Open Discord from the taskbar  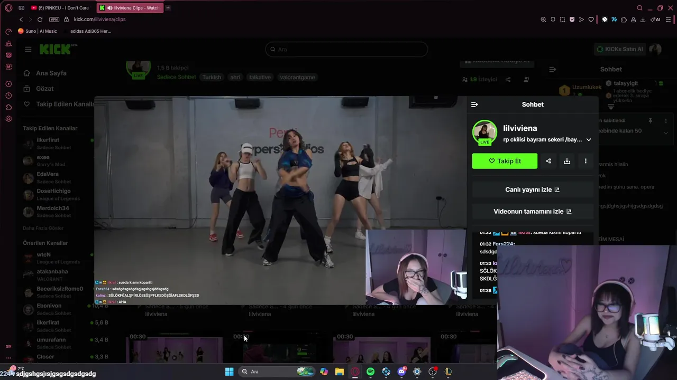click(x=401, y=372)
